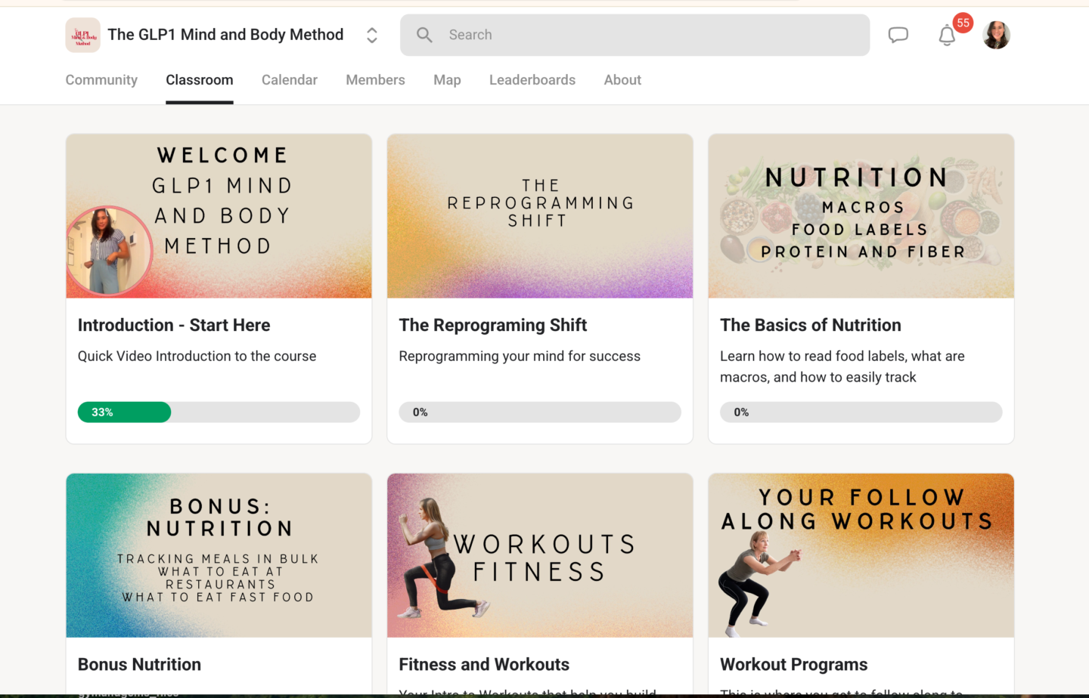Click the search magnifier icon

coord(424,35)
